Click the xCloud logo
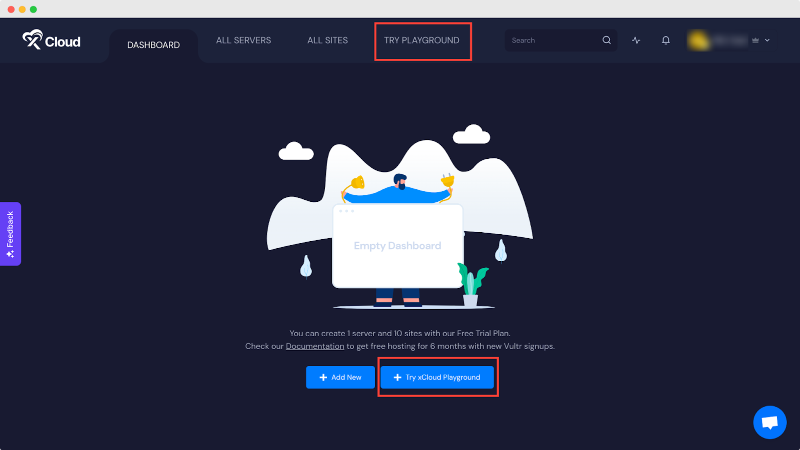Viewport: 800px width, 450px height. (51, 41)
